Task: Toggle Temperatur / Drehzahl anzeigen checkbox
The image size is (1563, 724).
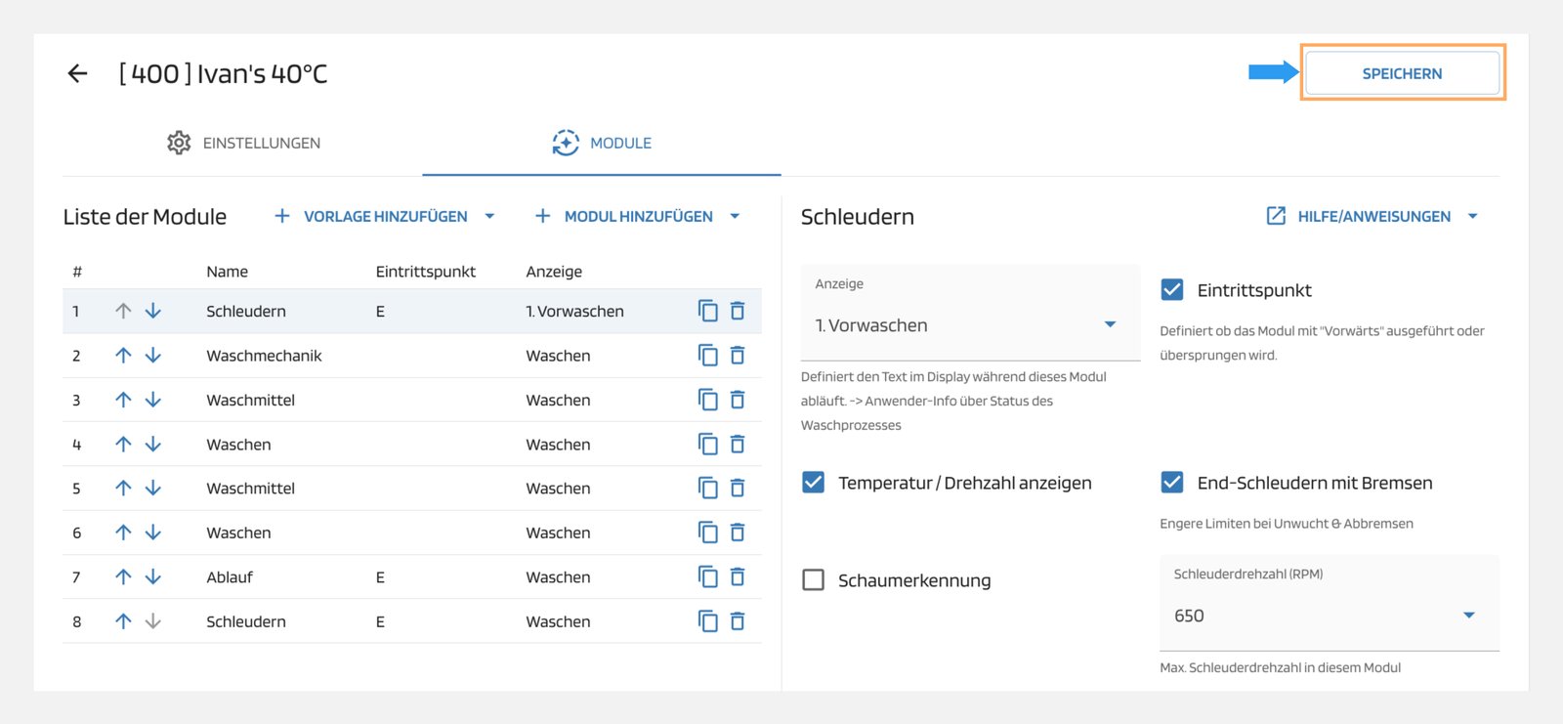Action: pos(813,483)
